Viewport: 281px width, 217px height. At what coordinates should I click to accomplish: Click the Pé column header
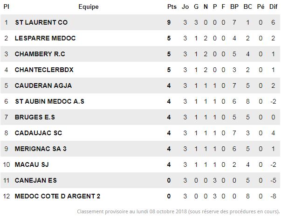(x=261, y=7)
